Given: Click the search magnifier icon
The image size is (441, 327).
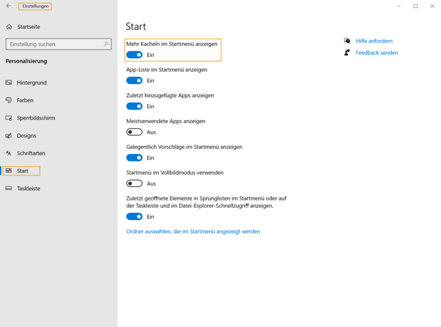Looking at the screenshot, I should 106,44.
